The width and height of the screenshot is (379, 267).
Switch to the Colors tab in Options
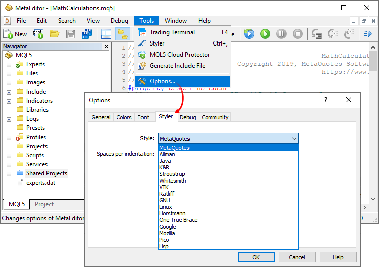click(124, 117)
